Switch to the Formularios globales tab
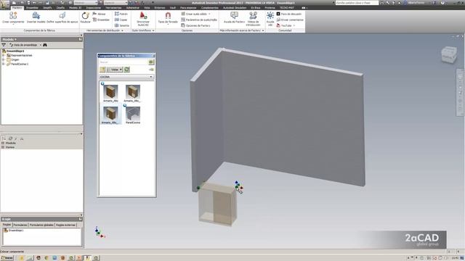Image resolution: width=465 pixels, height=261 pixels. [41, 225]
